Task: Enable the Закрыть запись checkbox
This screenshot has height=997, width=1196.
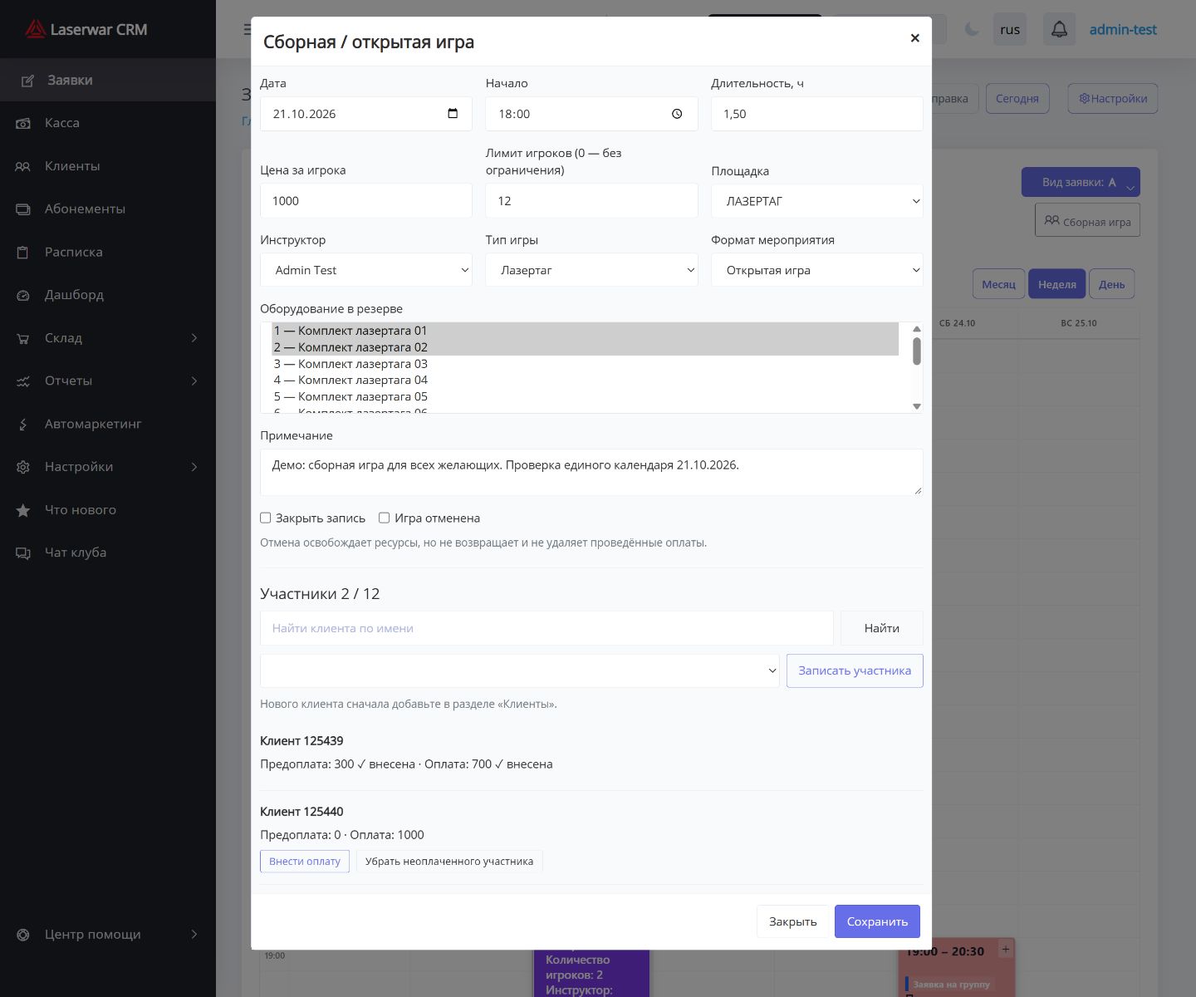Action: point(266,518)
